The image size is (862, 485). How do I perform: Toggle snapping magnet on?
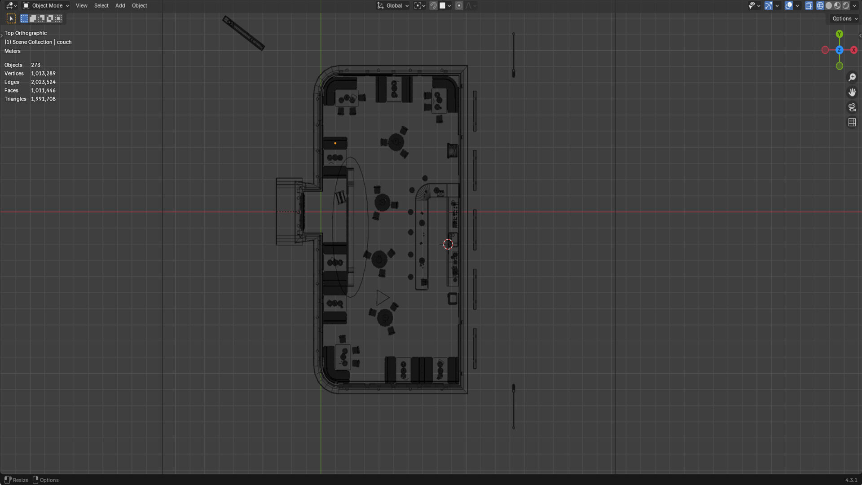(x=433, y=6)
